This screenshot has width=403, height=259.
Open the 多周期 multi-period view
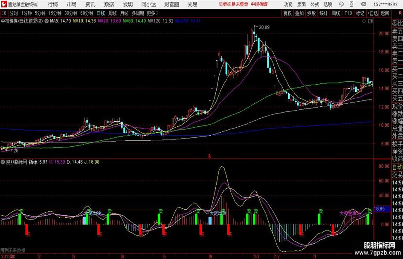point(138,13)
